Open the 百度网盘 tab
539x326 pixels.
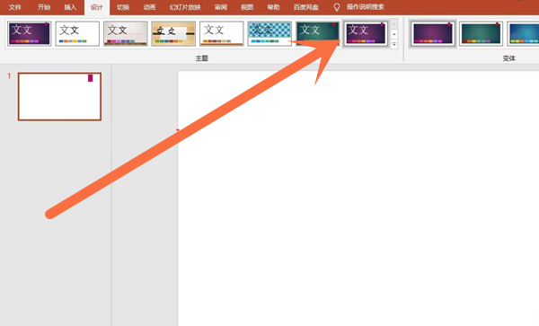(x=306, y=7)
